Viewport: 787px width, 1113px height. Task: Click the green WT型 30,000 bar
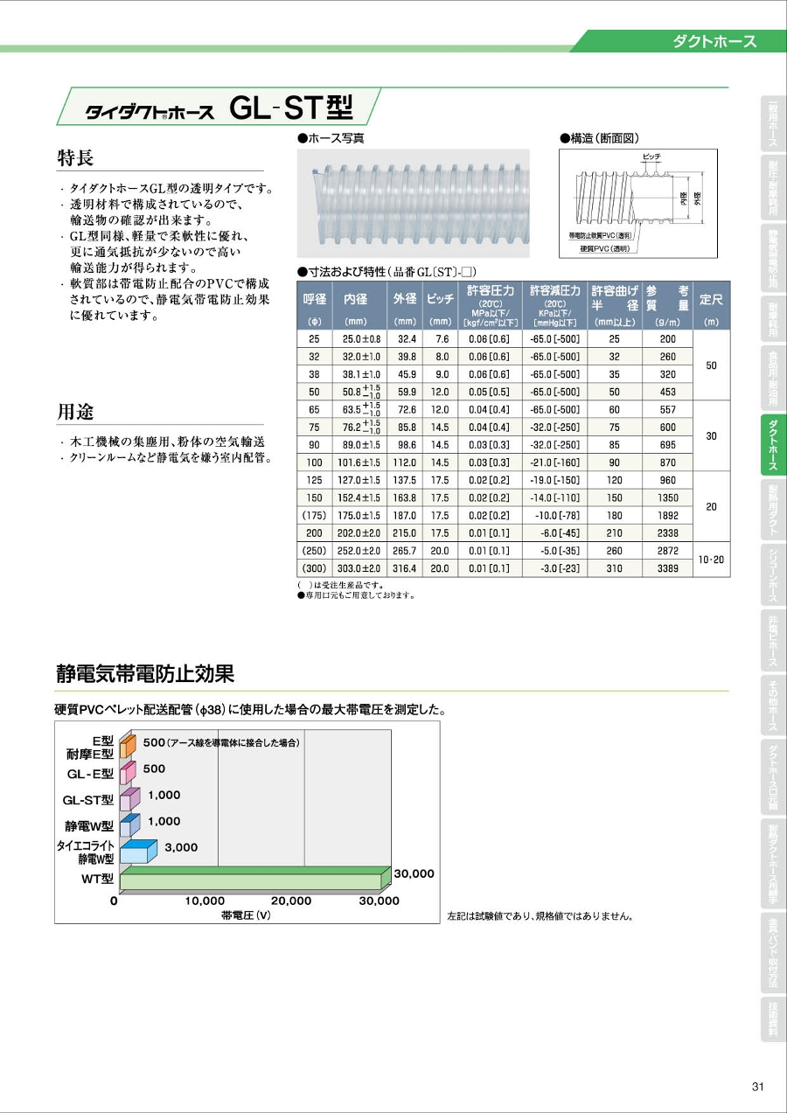[254, 878]
